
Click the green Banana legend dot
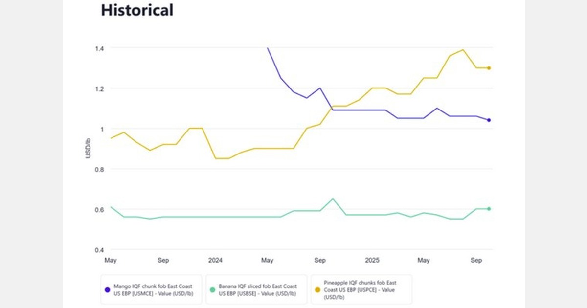pos(212,289)
